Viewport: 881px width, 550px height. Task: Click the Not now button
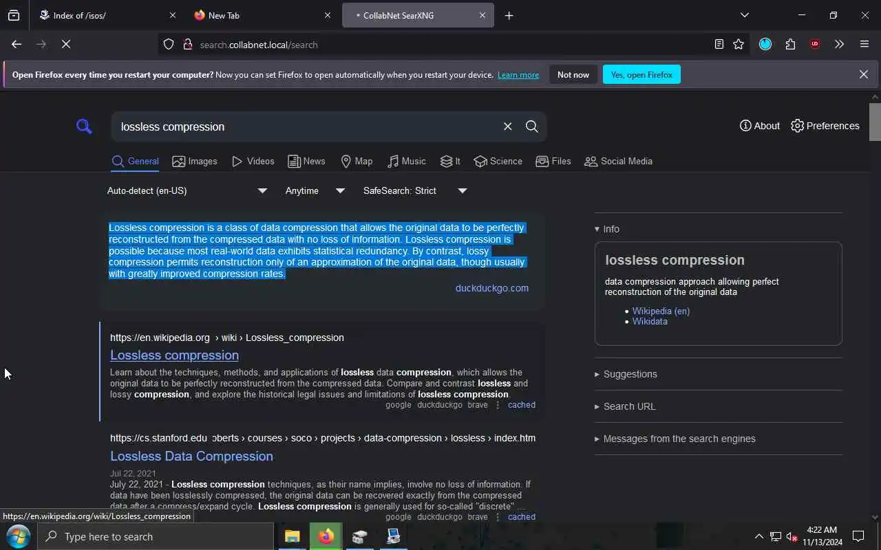[x=573, y=74]
